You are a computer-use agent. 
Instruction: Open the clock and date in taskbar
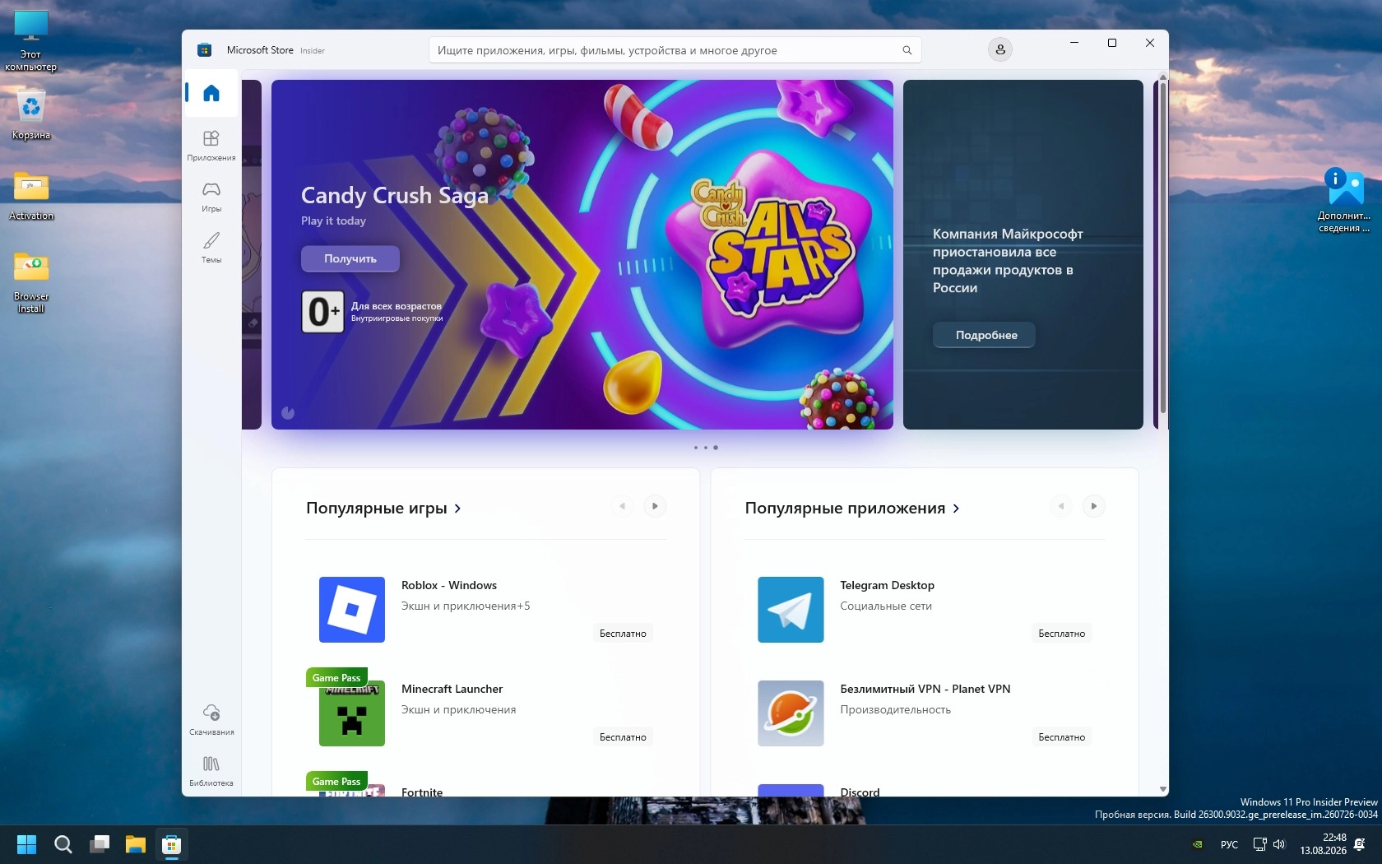(x=1323, y=844)
